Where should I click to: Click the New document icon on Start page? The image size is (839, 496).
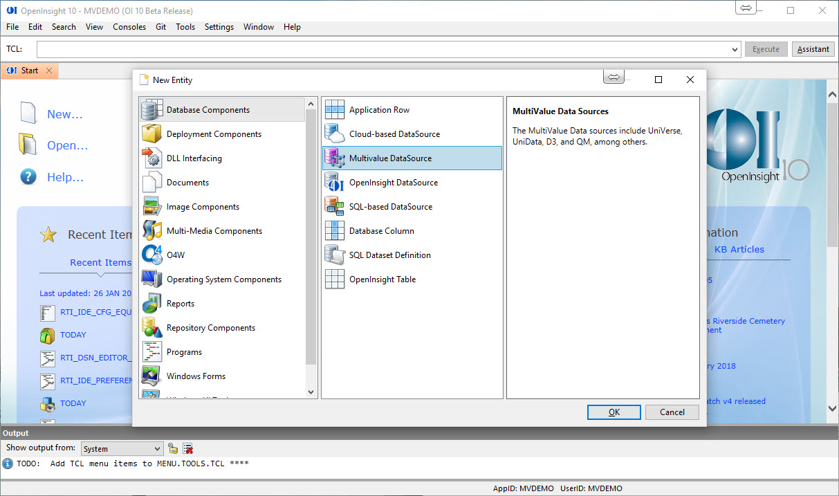(x=28, y=113)
